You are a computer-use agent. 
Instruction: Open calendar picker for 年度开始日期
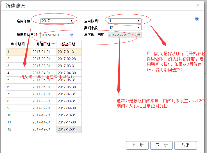71,35
